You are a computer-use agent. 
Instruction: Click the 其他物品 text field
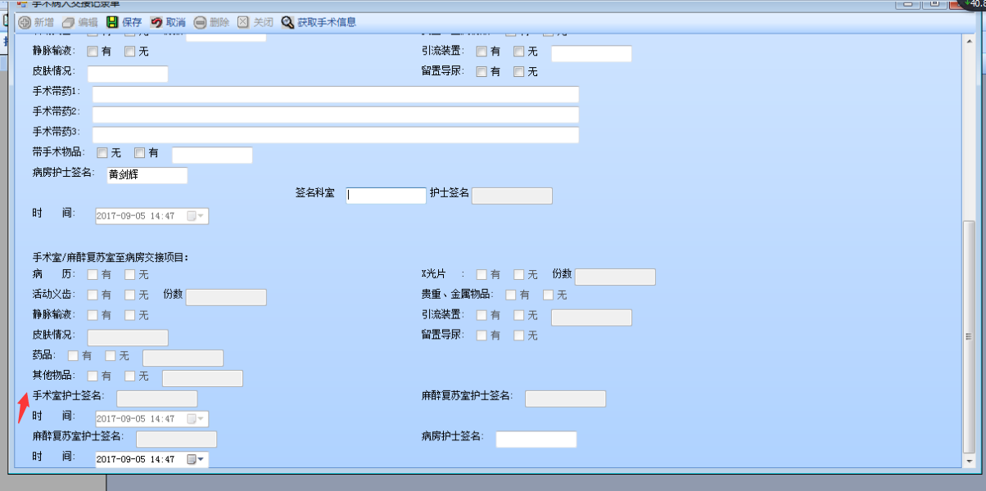202,378
